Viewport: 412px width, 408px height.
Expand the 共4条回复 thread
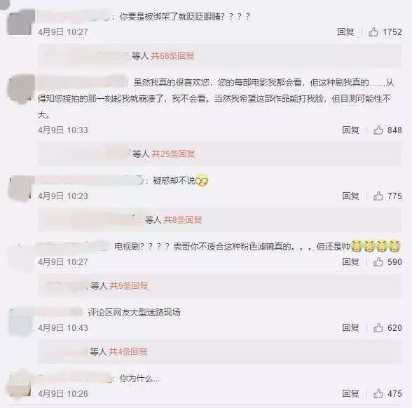pyautogui.click(x=128, y=352)
